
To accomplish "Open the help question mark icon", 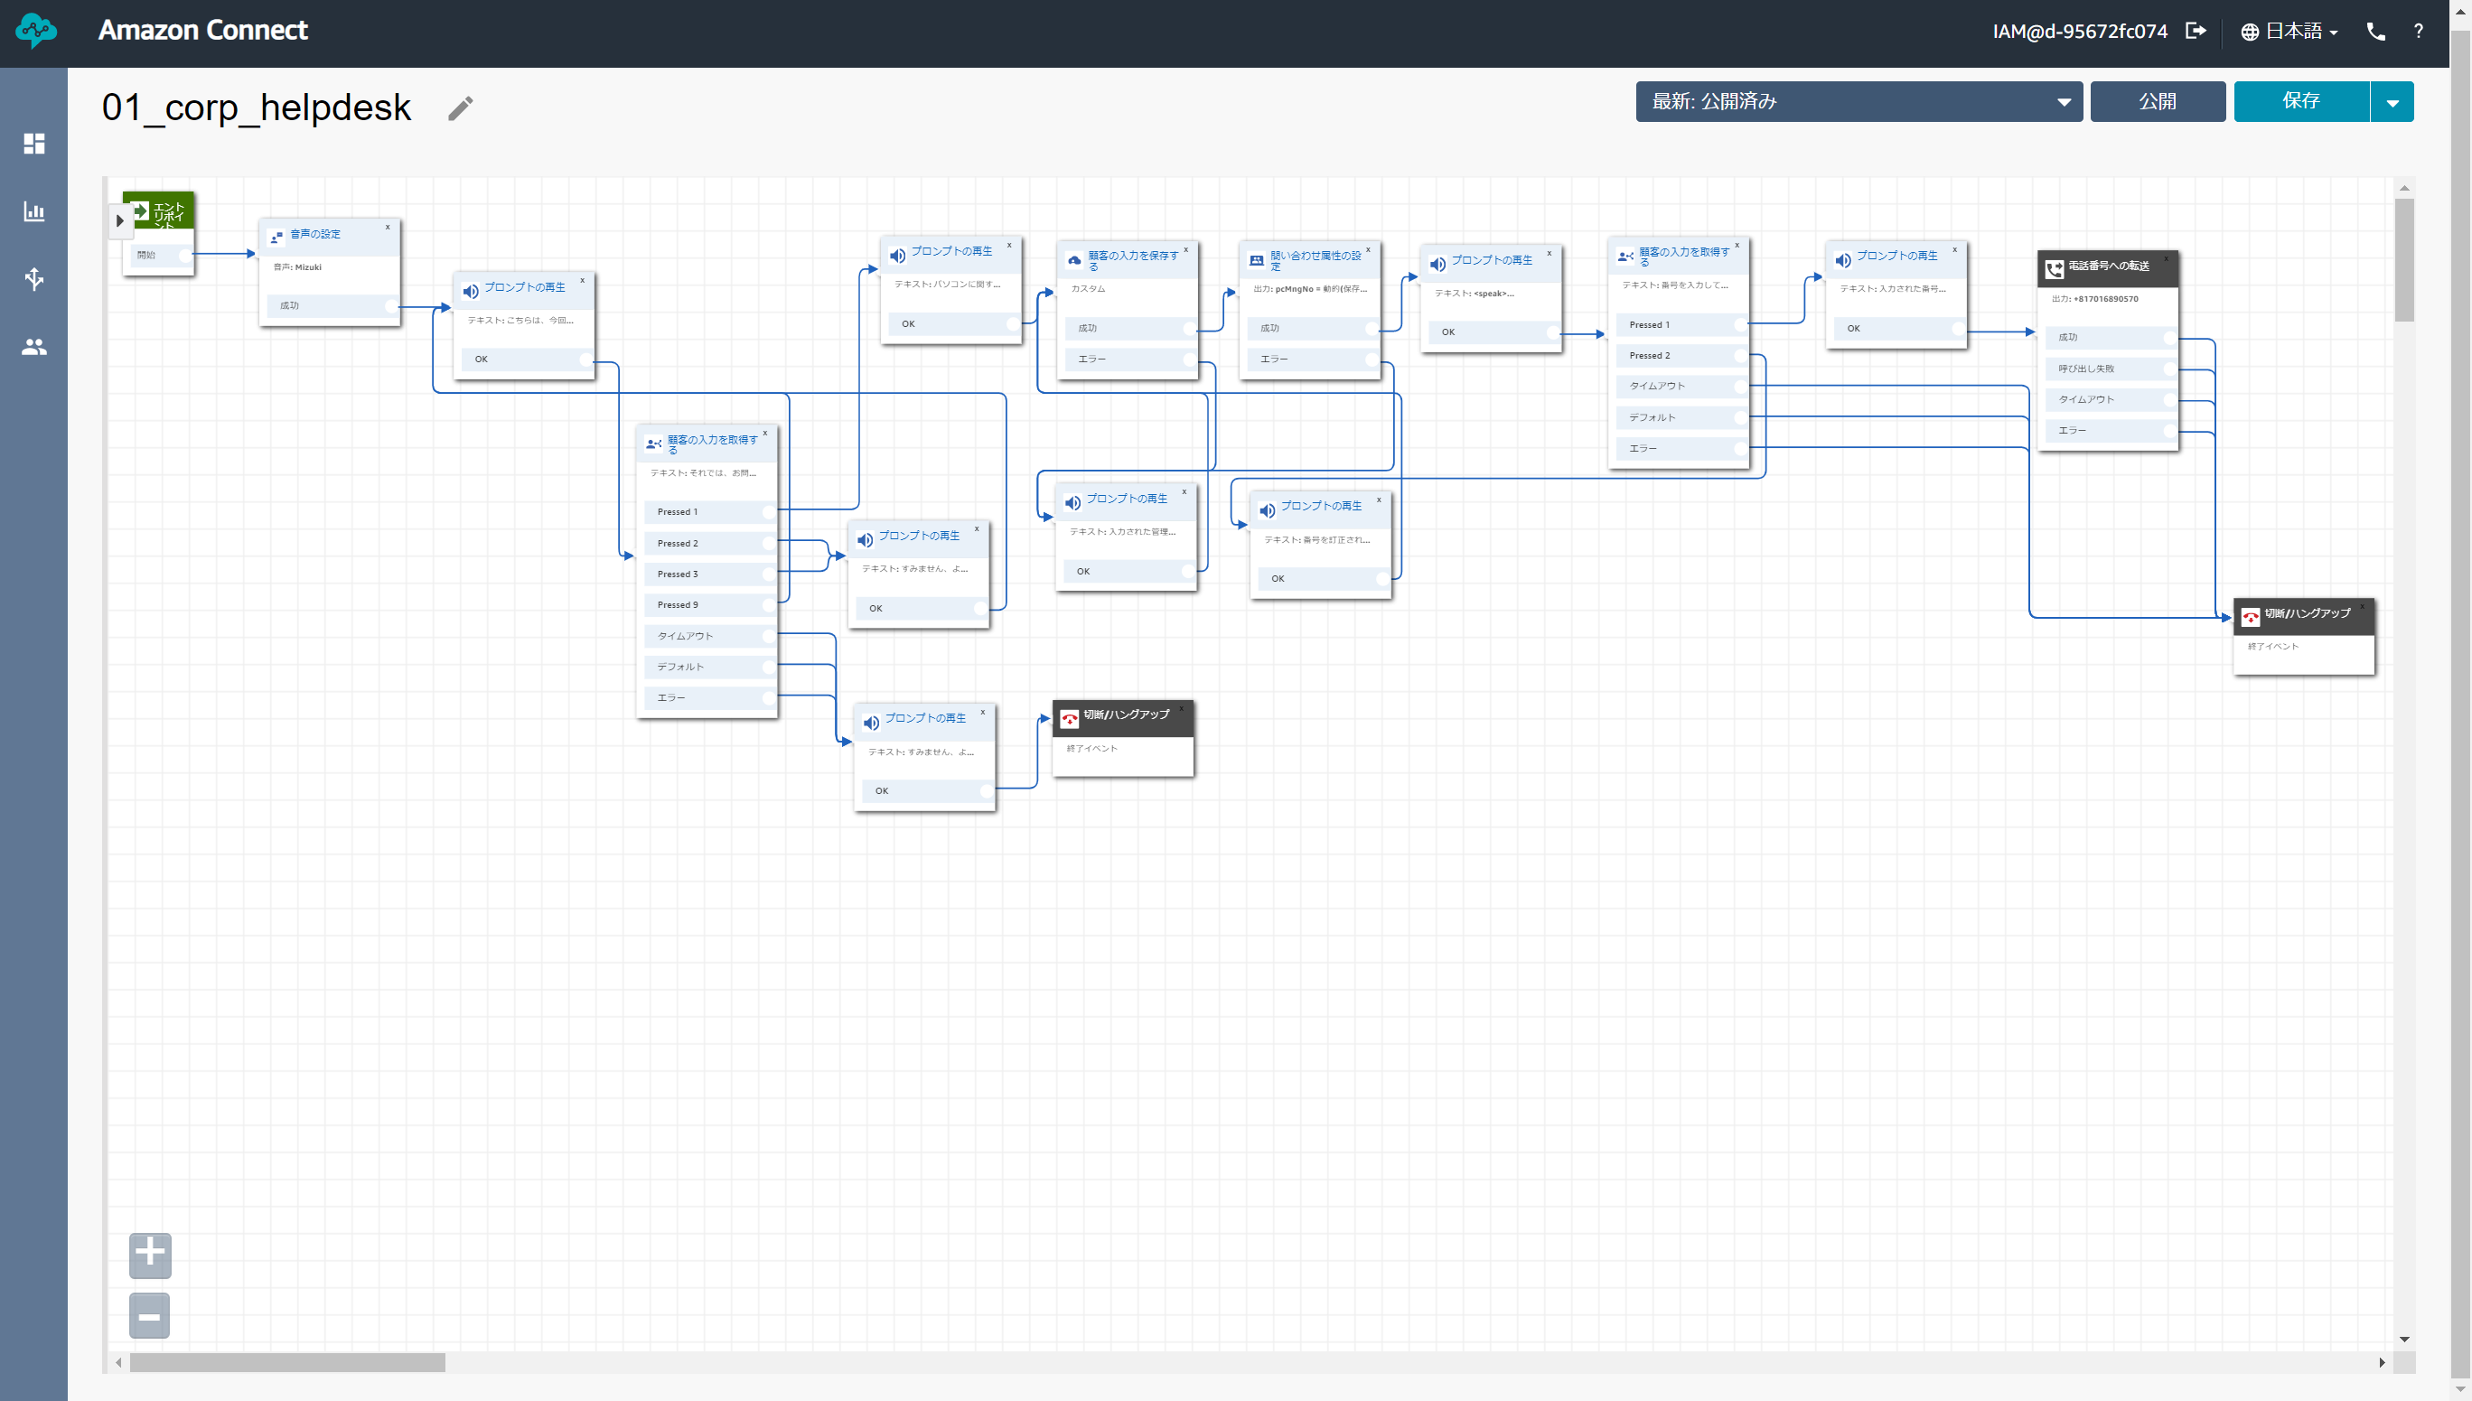I will click(2418, 32).
